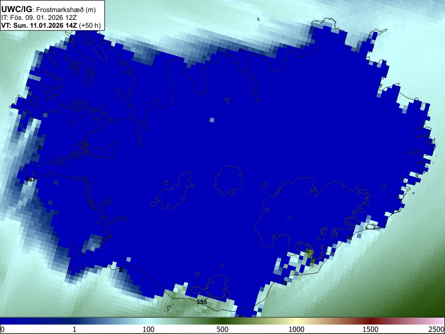Click the '1000' tick on the colour scale

coord(296,329)
